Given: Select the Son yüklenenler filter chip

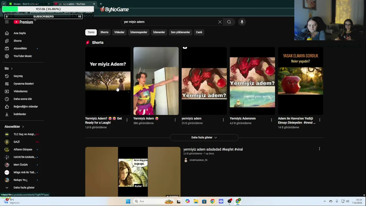Looking at the screenshot, I should (x=180, y=32).
